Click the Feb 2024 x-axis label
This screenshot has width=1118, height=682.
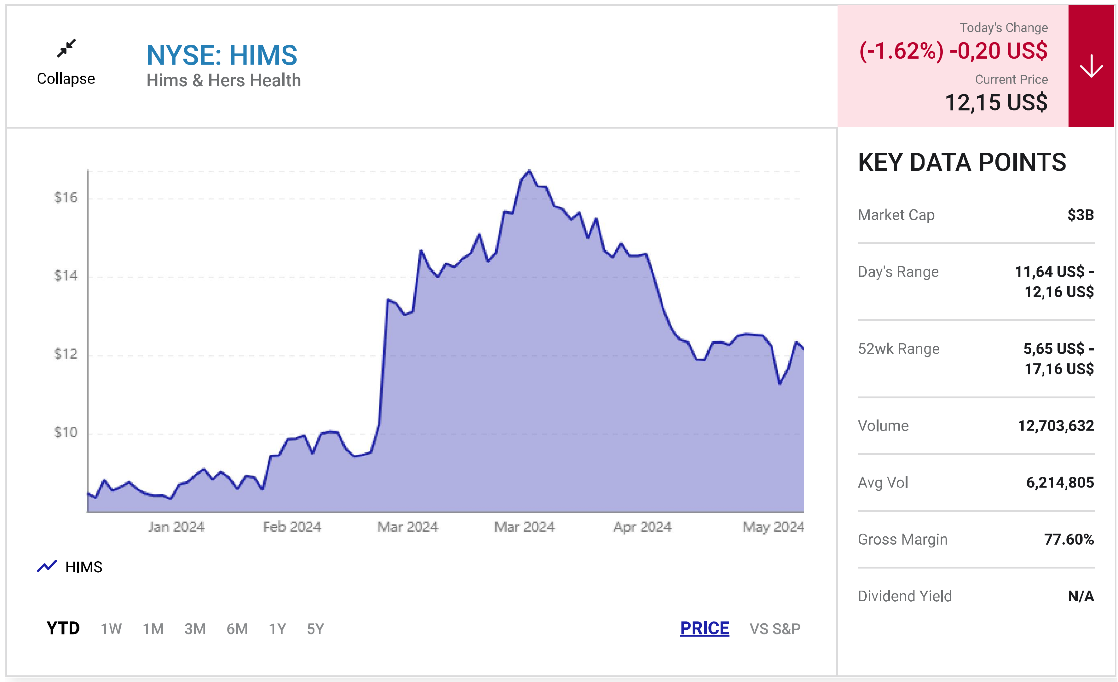[292, 527]
